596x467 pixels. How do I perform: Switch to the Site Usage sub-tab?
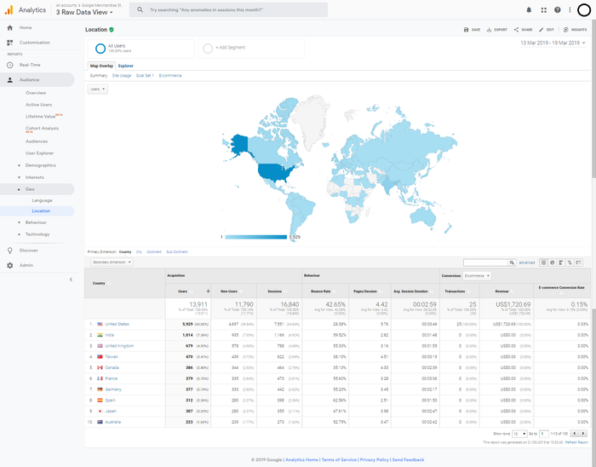[x=122, y=76]
